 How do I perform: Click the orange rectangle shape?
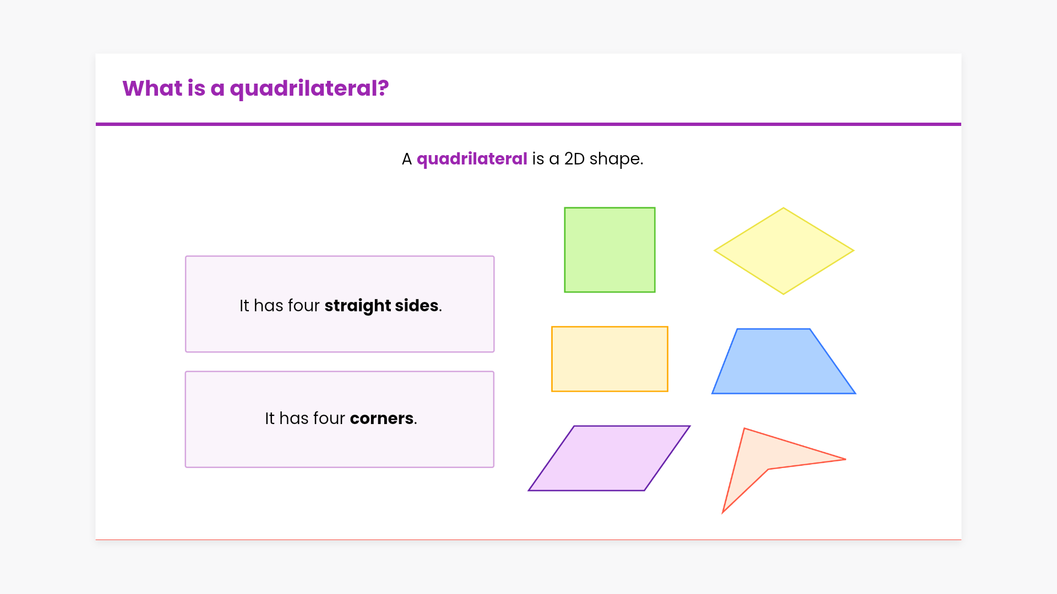[x=609, y=359]
